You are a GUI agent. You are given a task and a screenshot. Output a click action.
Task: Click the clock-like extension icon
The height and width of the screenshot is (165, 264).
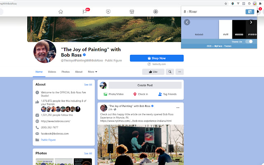249,4
